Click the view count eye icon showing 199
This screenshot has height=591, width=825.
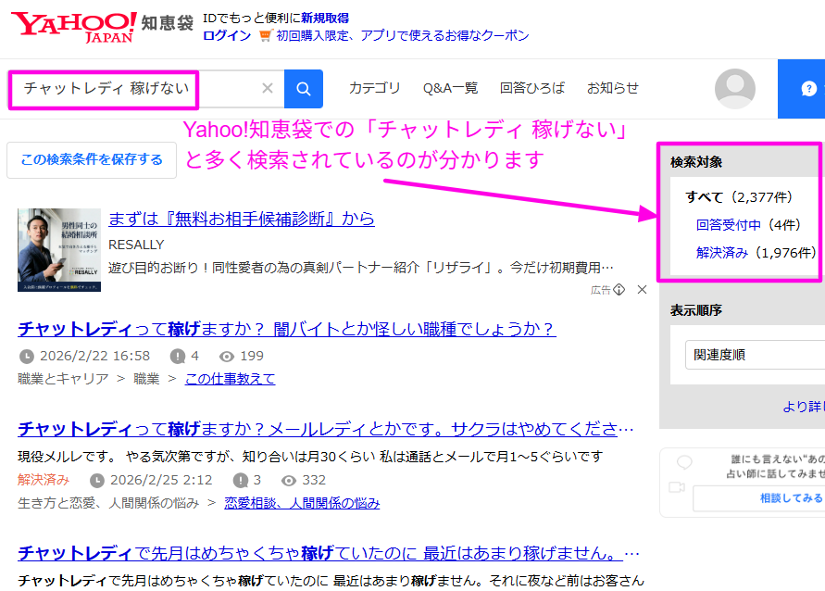[x=226, y=357]
